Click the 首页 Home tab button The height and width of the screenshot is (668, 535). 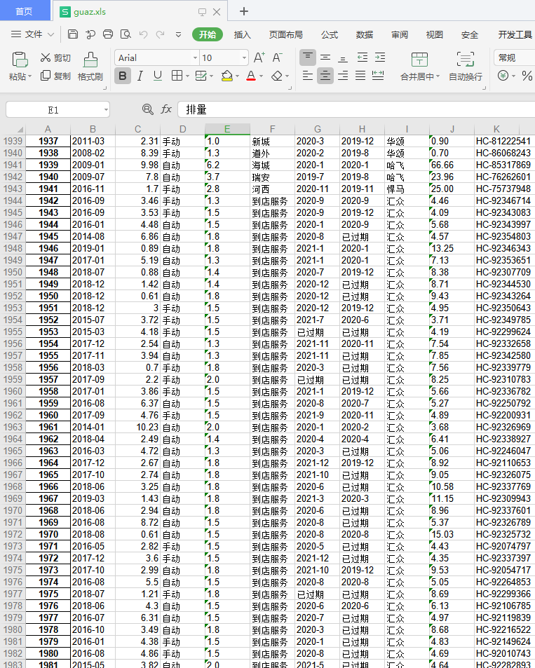25,11
